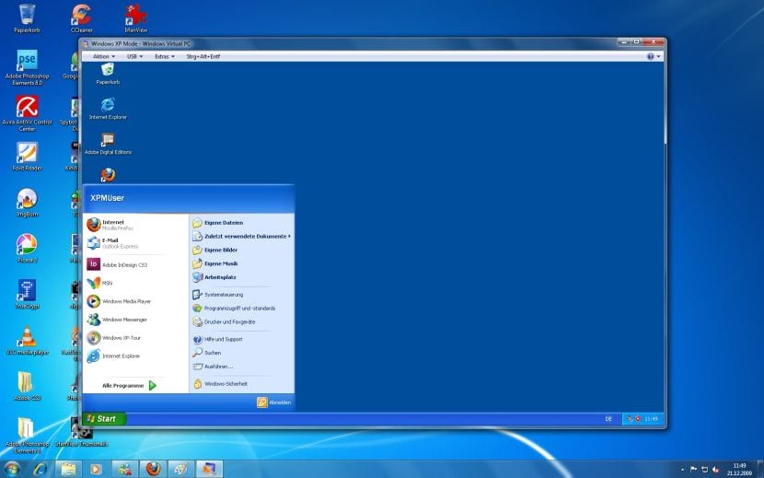Image resolution: width=764 pixels, height=478 pixels.
Task: Start Windows Media Player from start menu
Action: click(135, 301)
